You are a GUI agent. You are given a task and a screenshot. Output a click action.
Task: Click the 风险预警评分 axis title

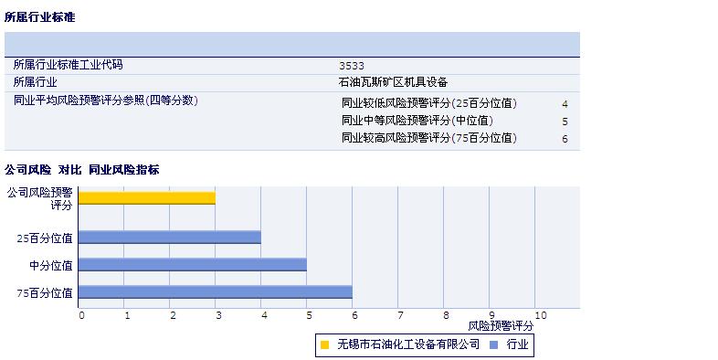click(501, 326)
